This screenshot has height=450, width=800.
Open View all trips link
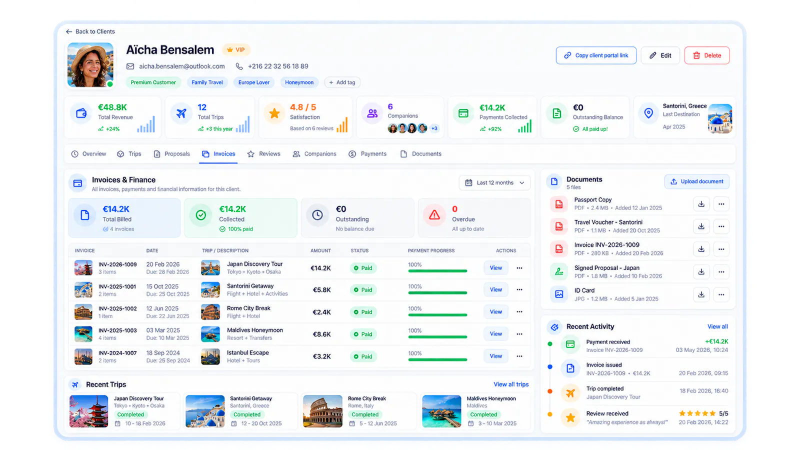pos(511,384)
